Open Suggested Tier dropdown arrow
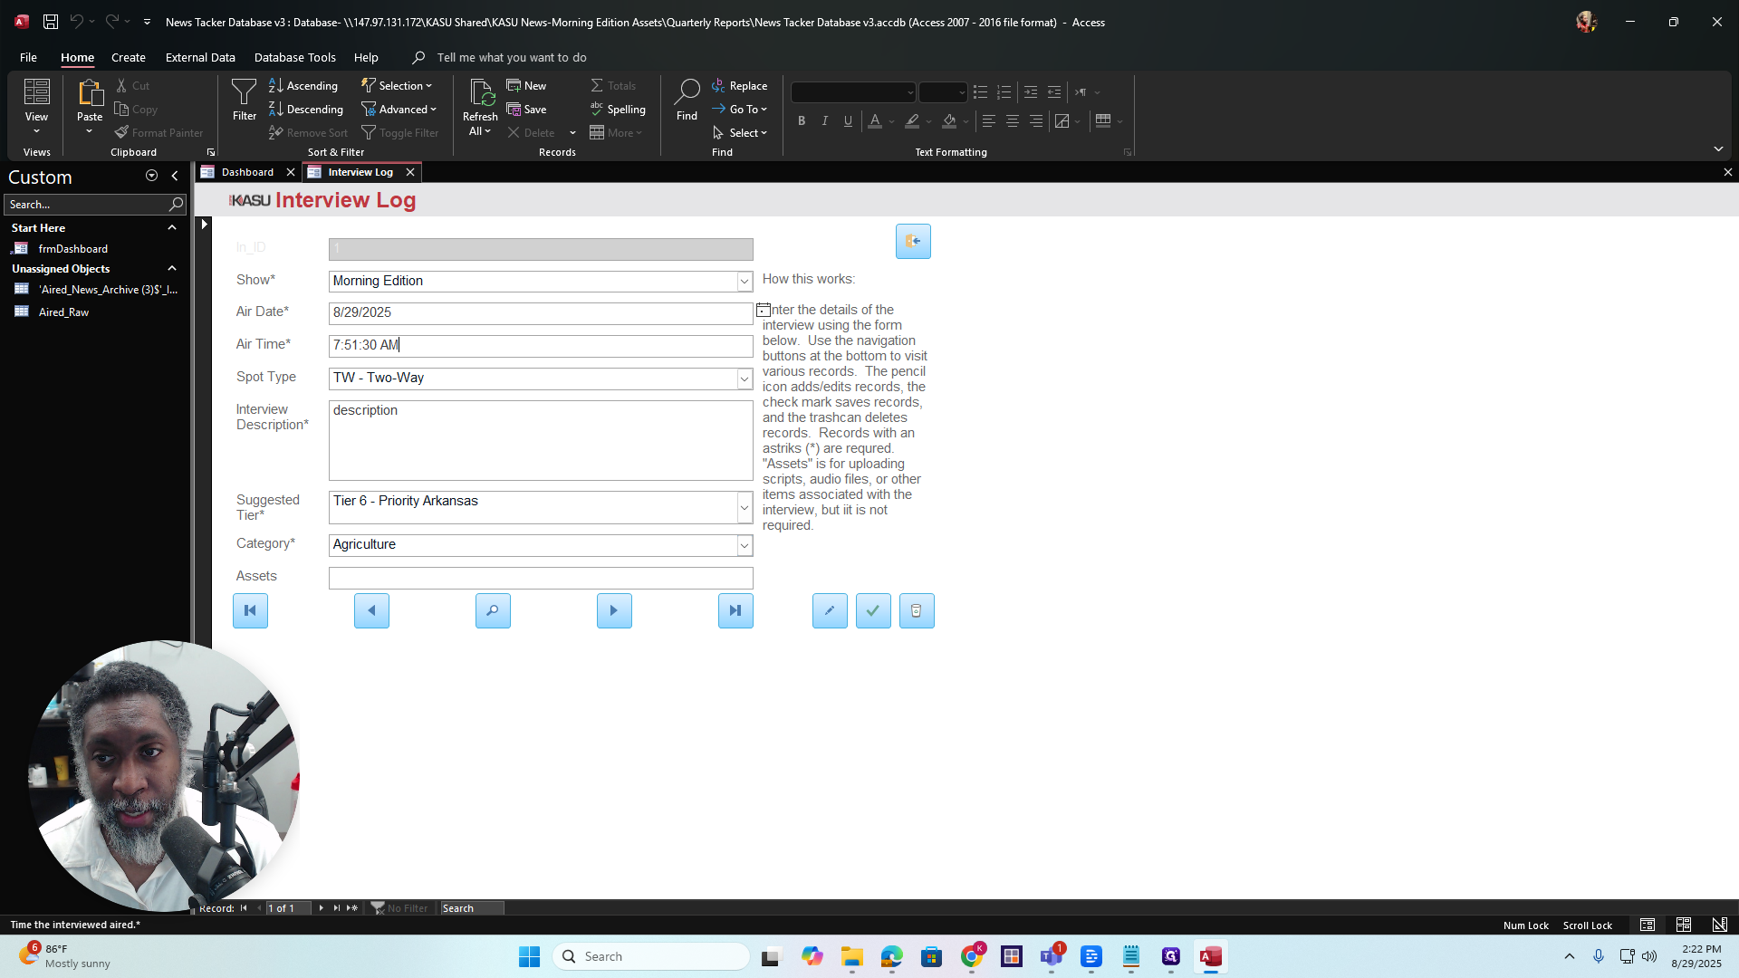The image size is (1739, 978). [745, 508]
